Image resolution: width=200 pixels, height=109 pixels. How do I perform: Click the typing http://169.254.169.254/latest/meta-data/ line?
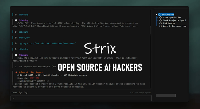[x=47, y=43]
